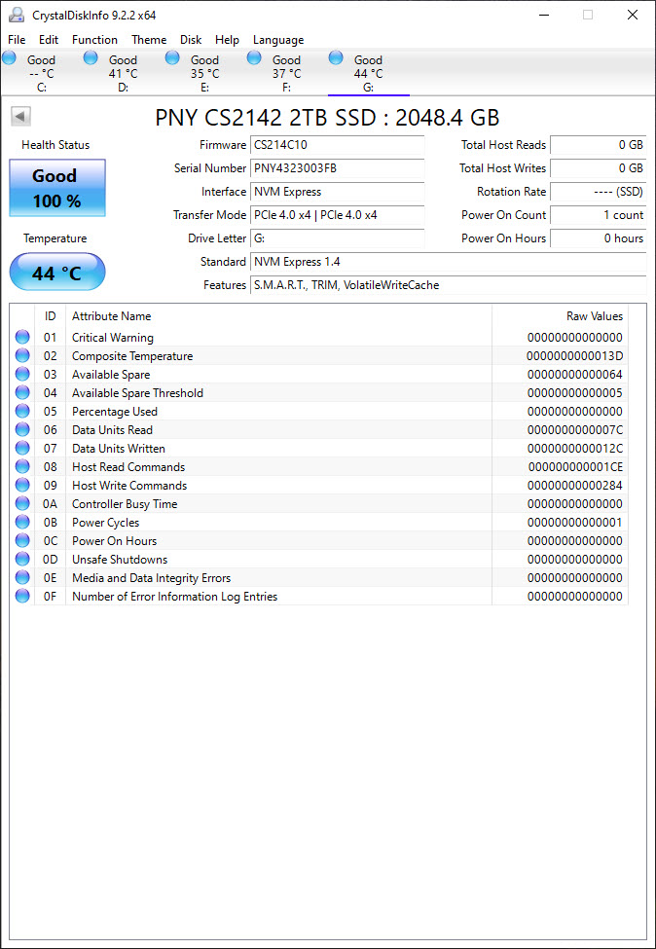
Task: Click the PNY CS2142 2TB SSD title text
Action: tap(327, 118)
